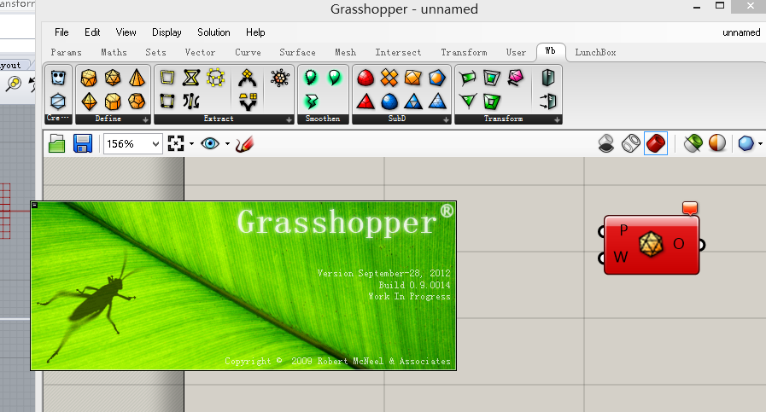766x412 pixels.
Task: Expand the Transform group panel
Action: click(x=557, y=119)
